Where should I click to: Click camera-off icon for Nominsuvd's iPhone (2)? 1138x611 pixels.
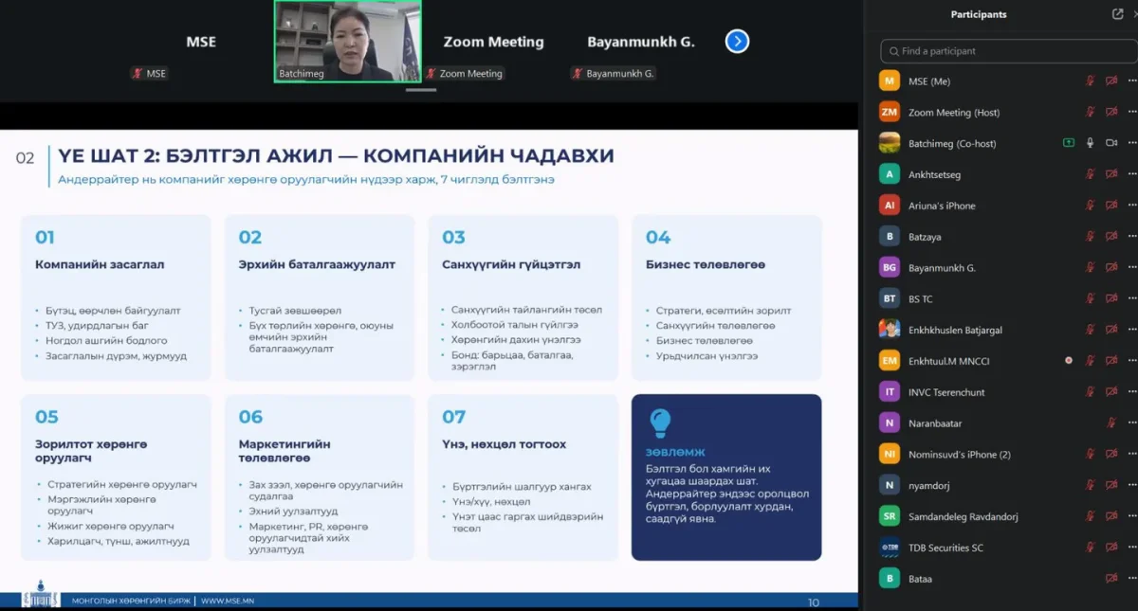1111,455
